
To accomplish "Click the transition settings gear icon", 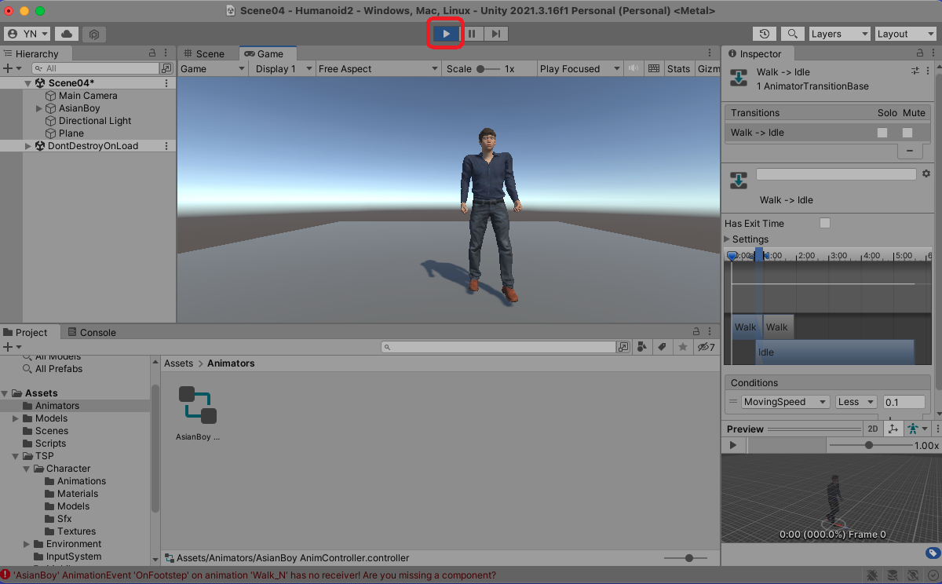I will pyautogui.click(x=926, y=173).
